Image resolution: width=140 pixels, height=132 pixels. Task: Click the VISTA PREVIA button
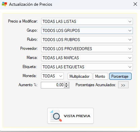71,116
